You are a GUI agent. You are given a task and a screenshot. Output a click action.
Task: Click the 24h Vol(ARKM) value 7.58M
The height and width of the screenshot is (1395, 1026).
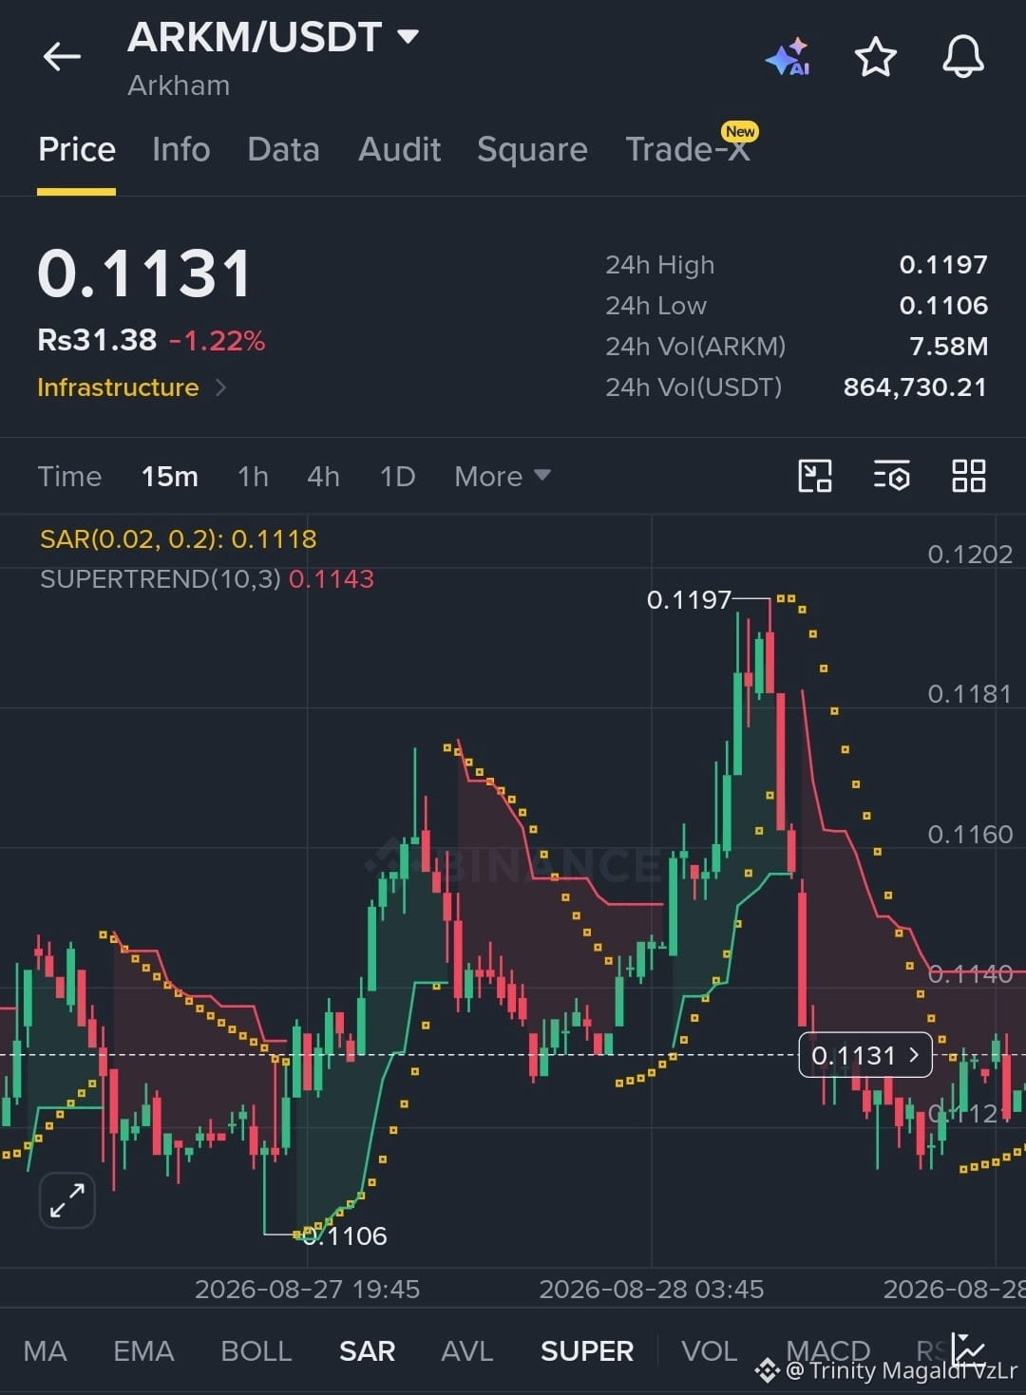click(x=948, y=346)
